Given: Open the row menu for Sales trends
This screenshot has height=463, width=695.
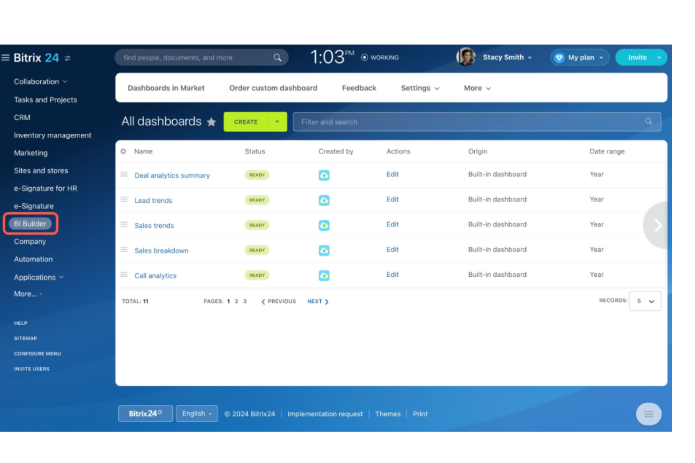Looking at the screenshot, I should tap(124, 225).
